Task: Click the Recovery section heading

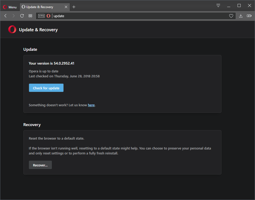Action: [32, 125]
